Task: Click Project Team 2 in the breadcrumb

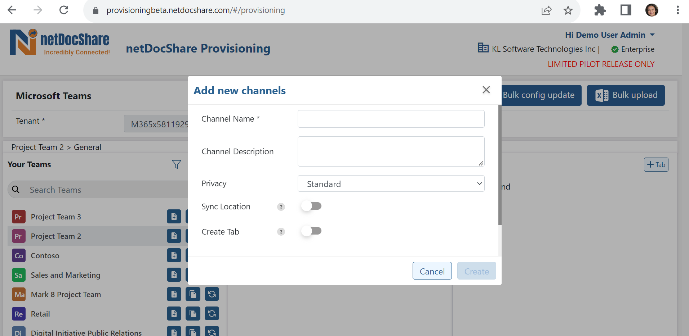Action: (x=37, y=147)
